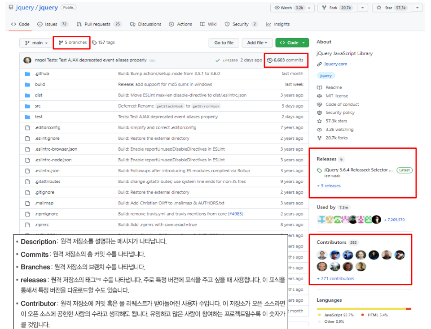Open the dropdown arrow next to Star
This screenshot has width=431, height=329.
tap(417, 8)
